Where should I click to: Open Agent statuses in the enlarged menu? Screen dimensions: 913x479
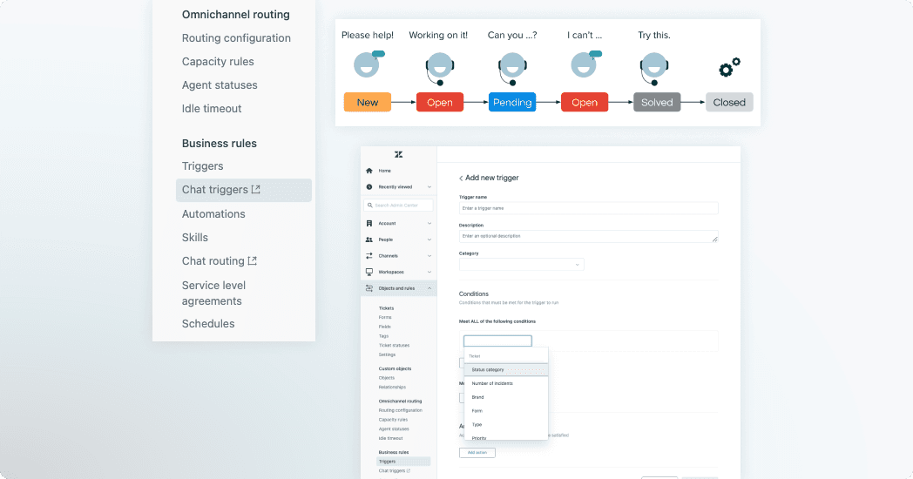click(220, 85)
